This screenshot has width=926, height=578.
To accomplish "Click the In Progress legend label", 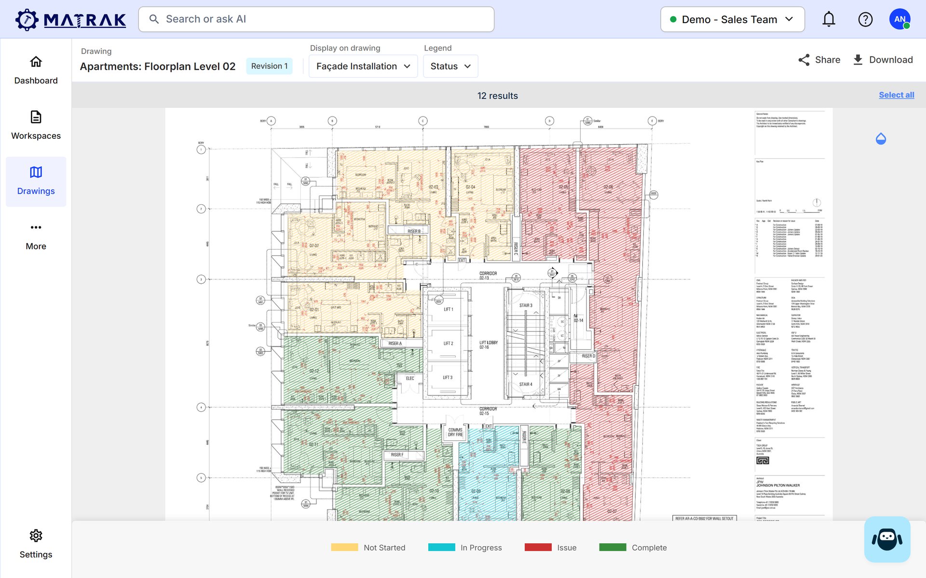I will (481, 548).
